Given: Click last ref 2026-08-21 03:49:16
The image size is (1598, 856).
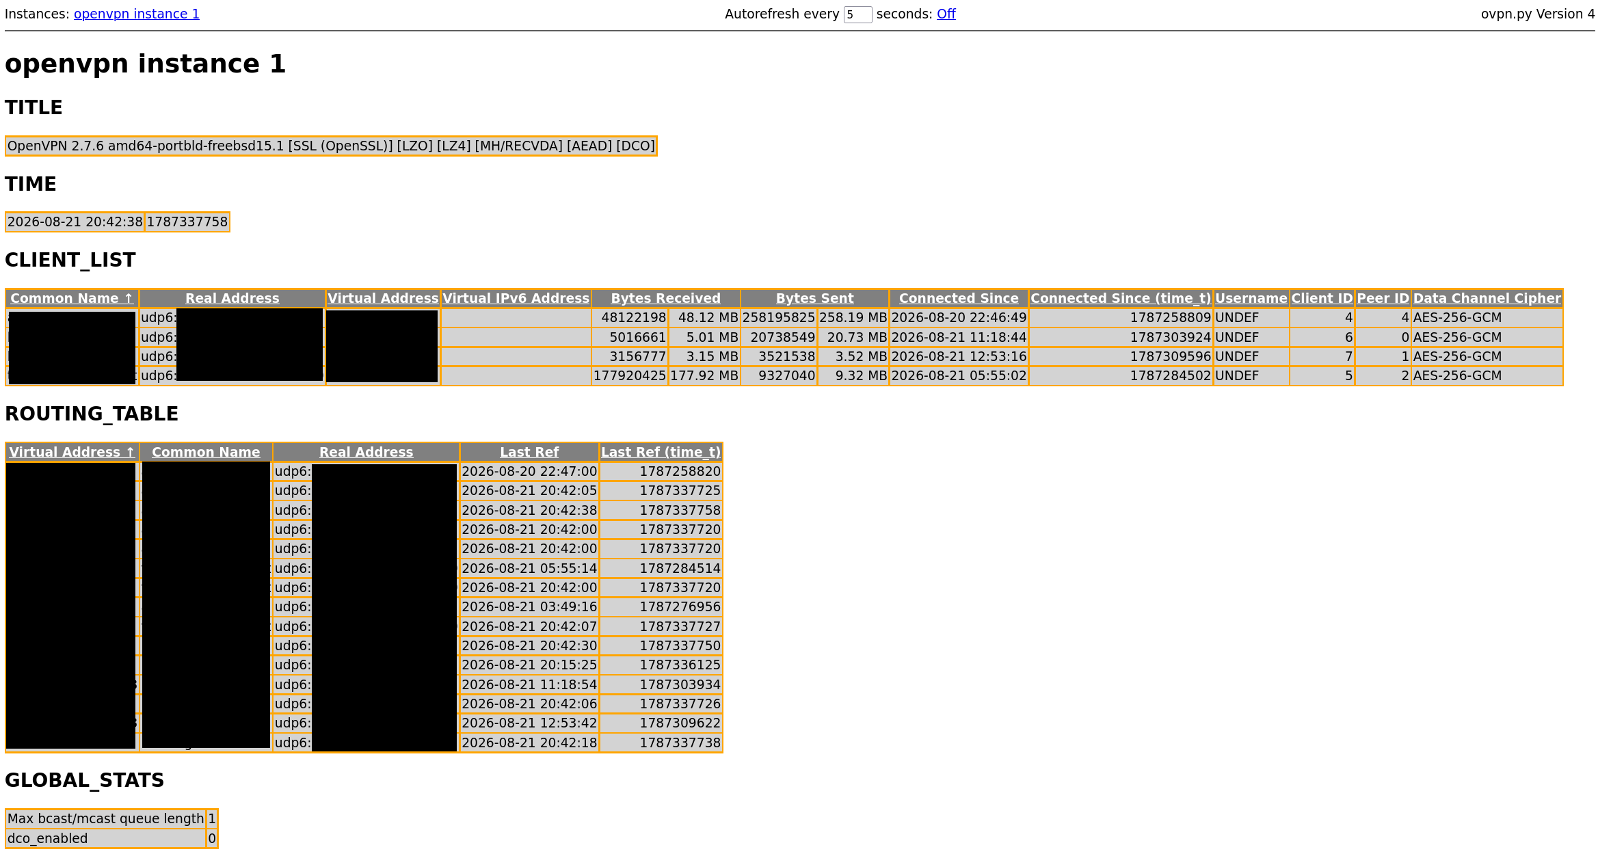Looking at the screenshot, I should (529, 607).
